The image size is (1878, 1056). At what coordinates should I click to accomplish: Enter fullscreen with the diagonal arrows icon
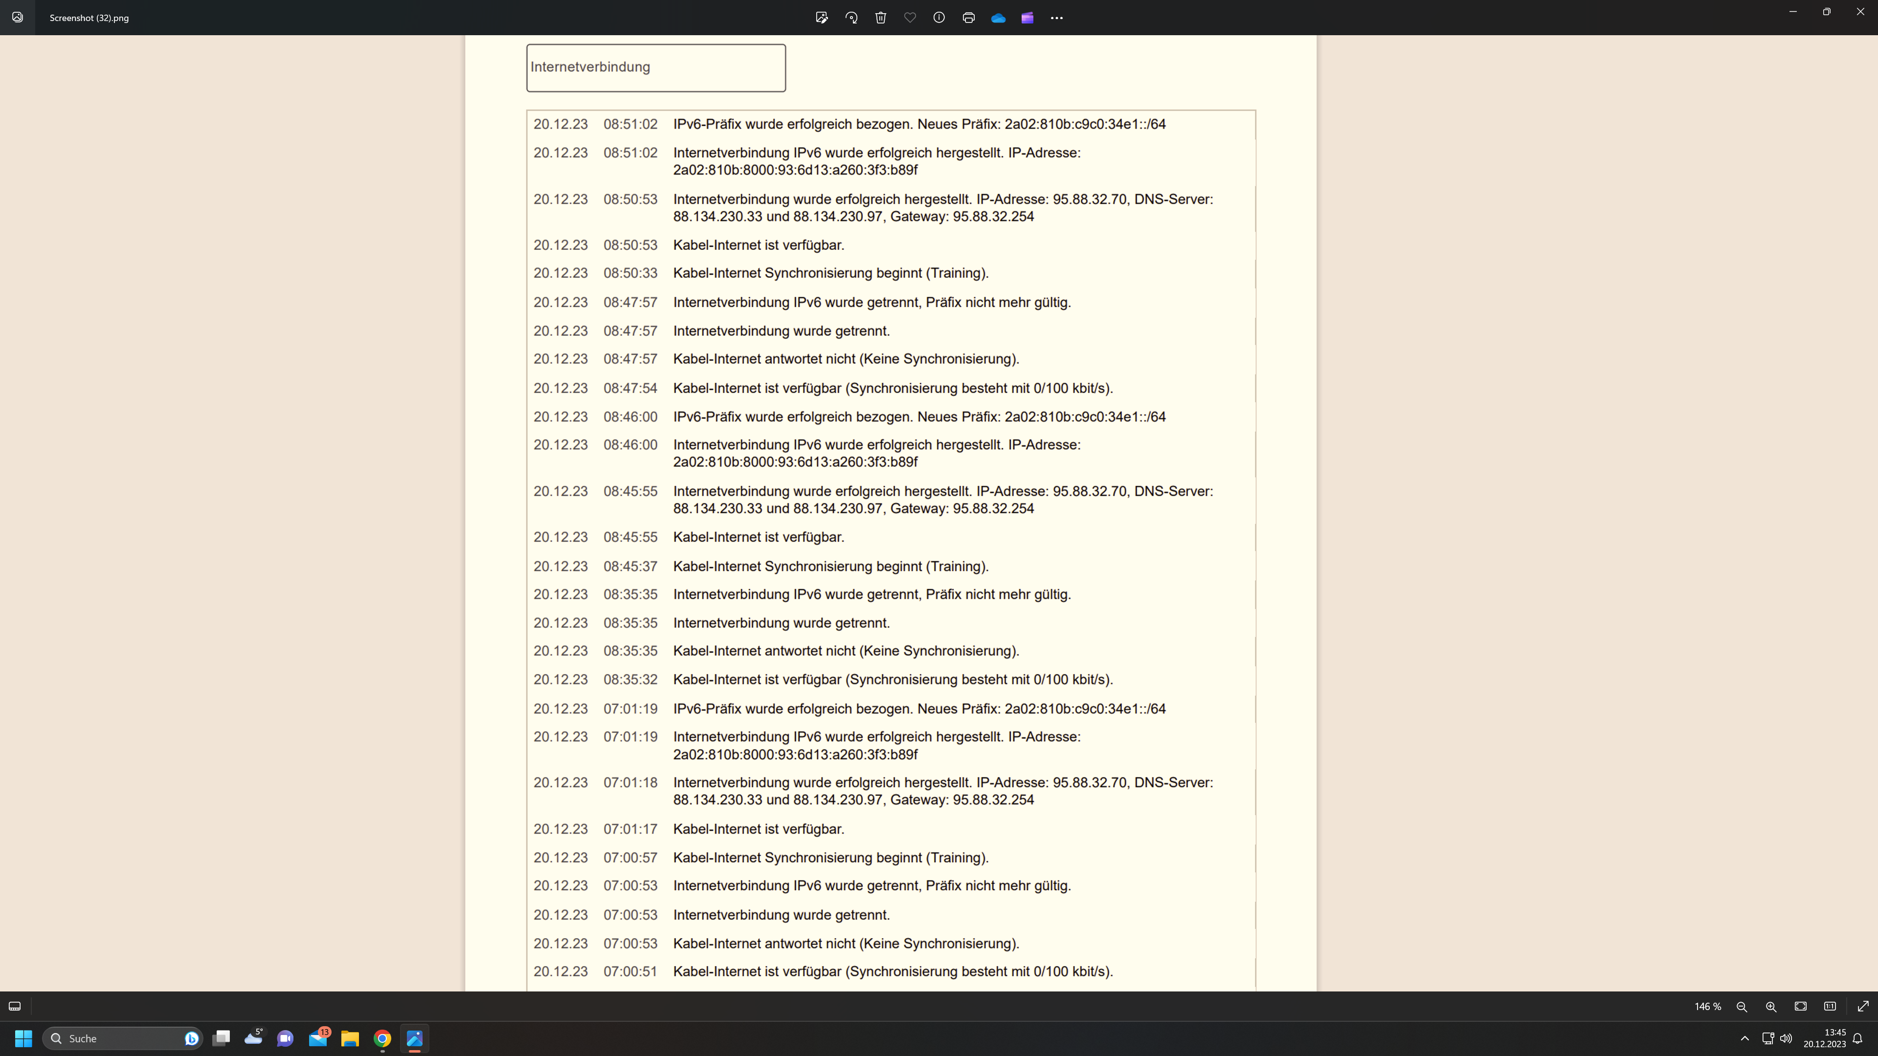pos(1863,1007)
